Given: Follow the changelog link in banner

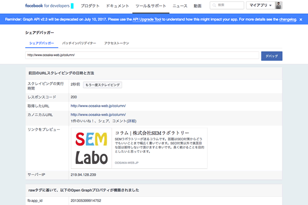Looking at the screenshot, I should [287, 19].
